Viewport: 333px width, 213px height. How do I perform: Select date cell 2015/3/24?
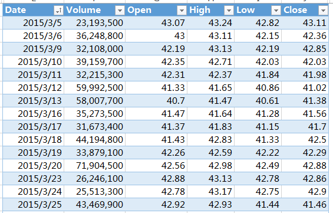point(34,191)
